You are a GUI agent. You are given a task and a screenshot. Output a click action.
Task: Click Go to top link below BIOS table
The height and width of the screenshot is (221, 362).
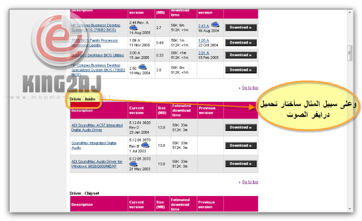(250, 88)
